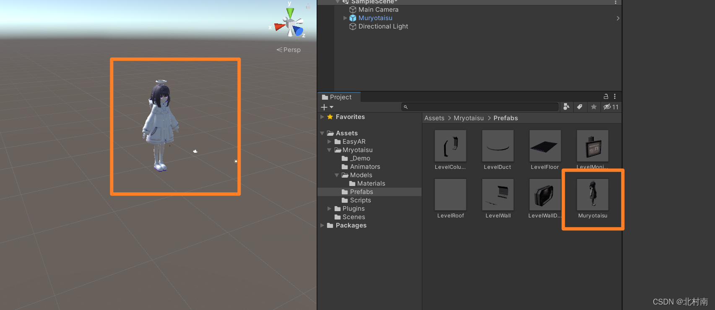This screenshot has width=715, height=310.
Task: Click the Main Camera cube icon
Action: pos(353,10)
